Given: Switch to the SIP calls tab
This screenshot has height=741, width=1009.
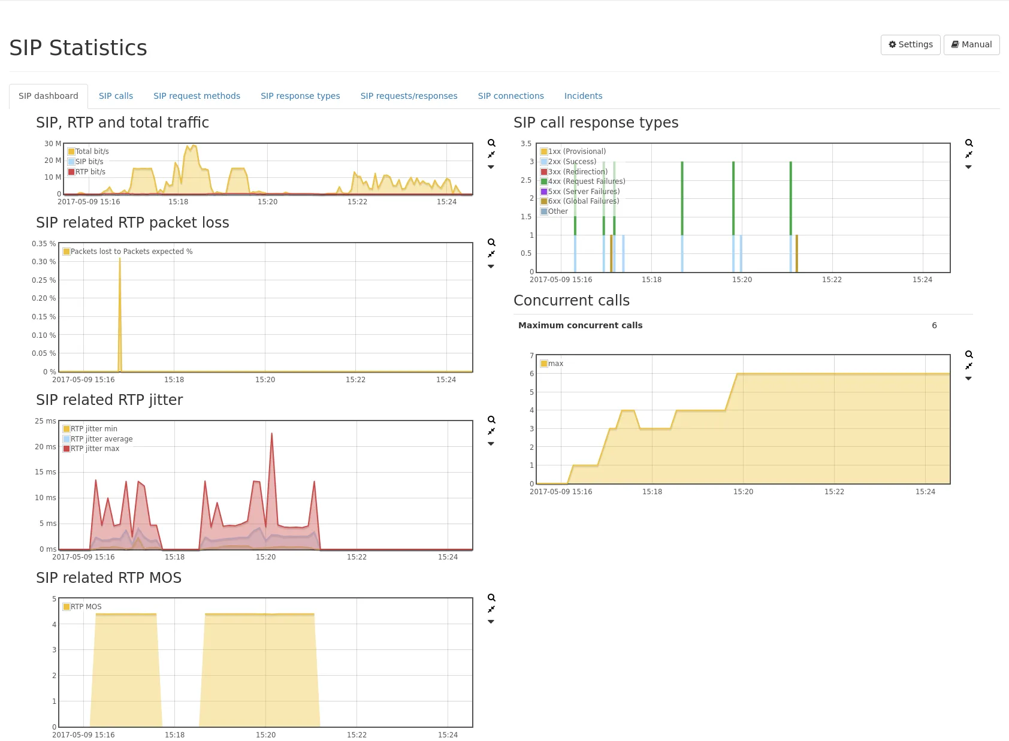Looking at the screenshot, I should [x=116, y=96].
